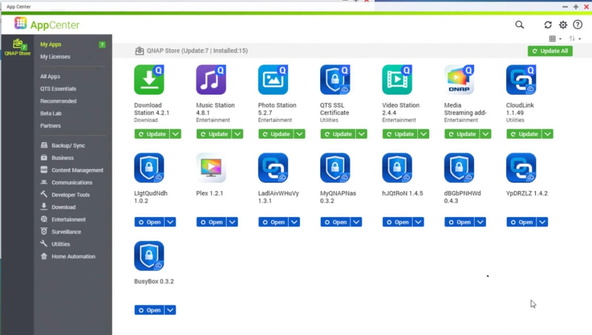Open Recommended apps section
Viewport: 592px width, 335px height.
pos(58,101)
